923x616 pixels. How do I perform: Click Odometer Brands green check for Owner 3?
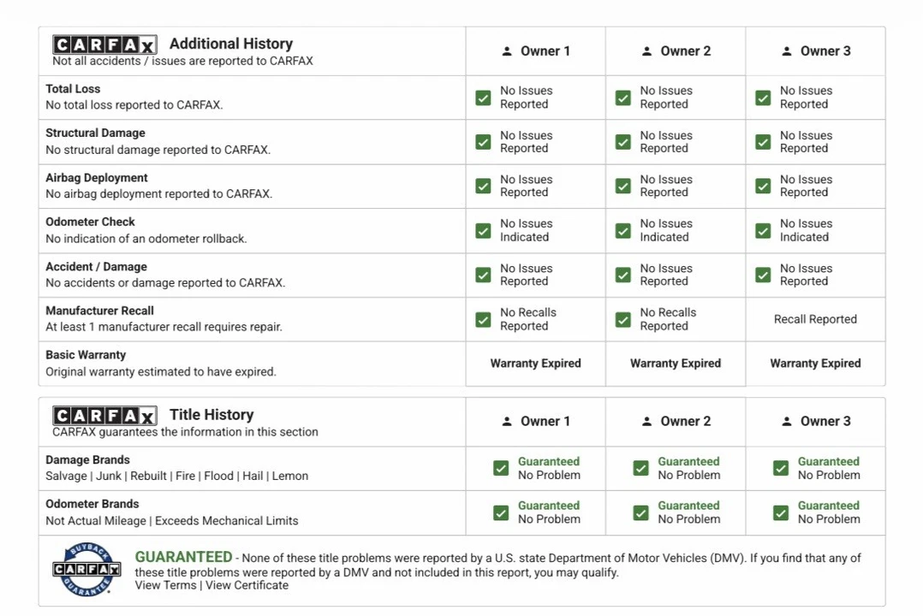coord(781,513)
